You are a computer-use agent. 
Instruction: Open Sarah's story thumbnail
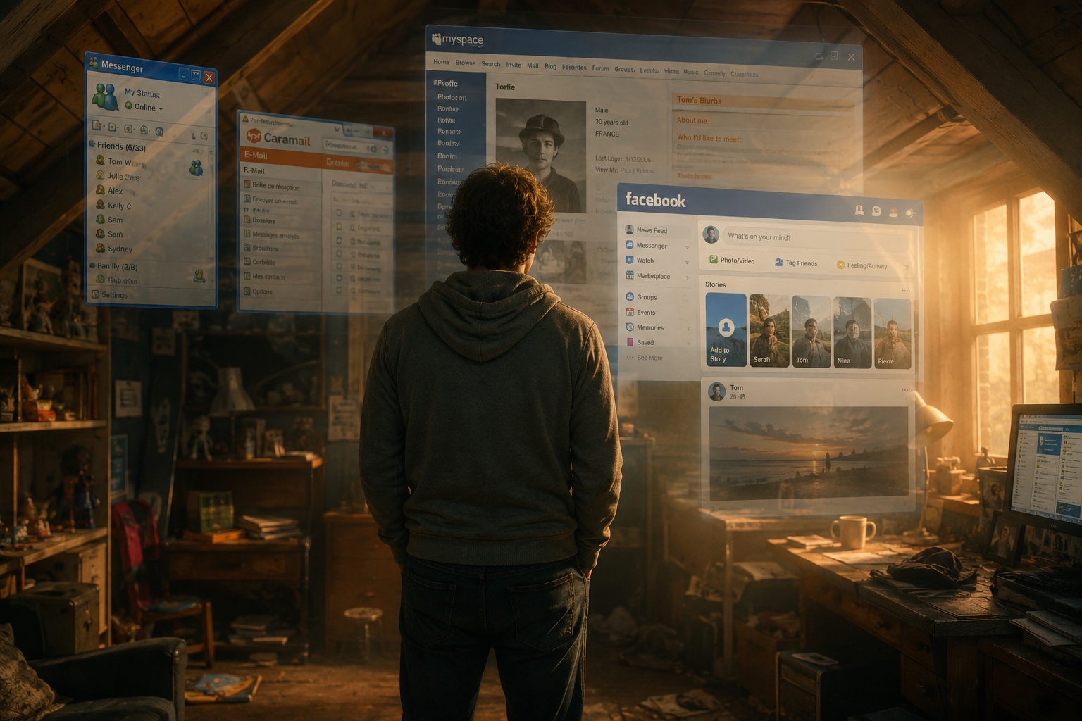[x=769, y=331]
